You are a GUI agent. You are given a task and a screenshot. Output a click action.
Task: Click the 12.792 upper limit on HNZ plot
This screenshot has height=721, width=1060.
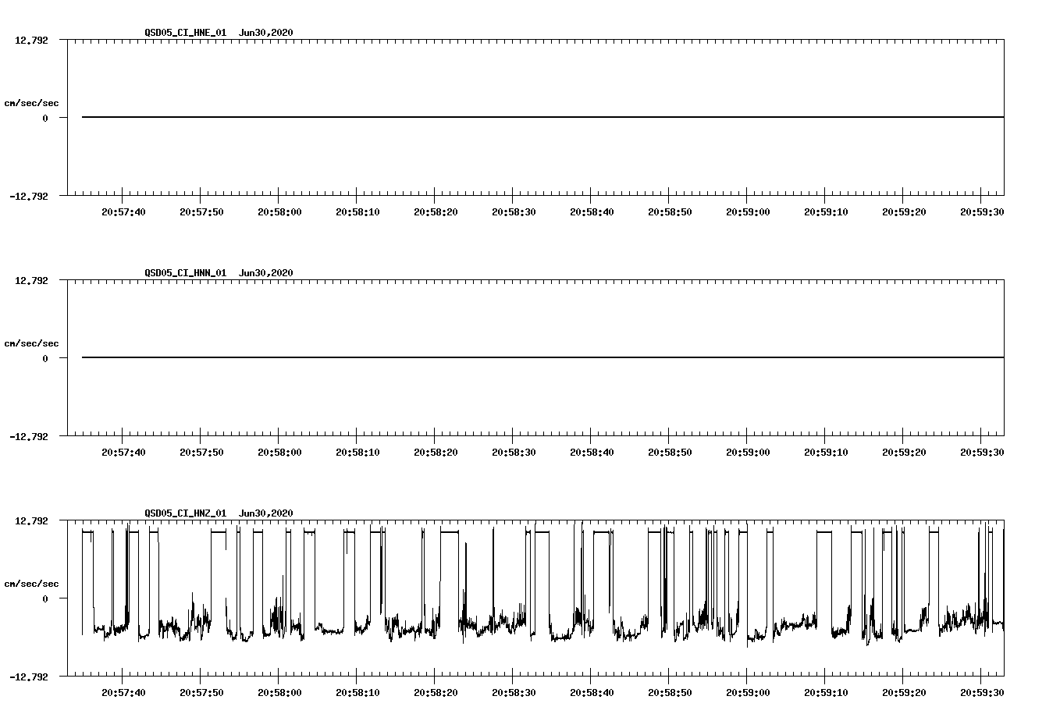click(31, 520)
